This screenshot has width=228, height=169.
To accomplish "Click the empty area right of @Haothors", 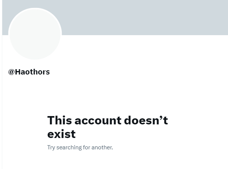I will [139, 72].
